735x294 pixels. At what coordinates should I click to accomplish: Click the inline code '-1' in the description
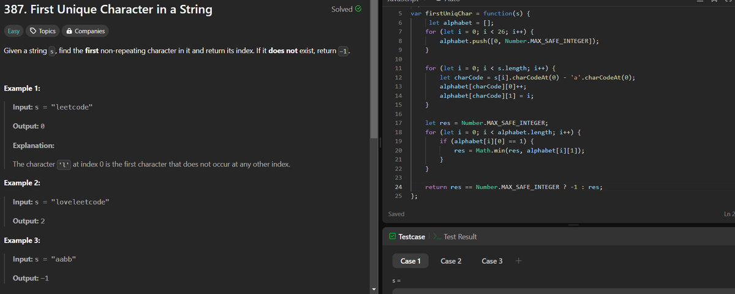click(344, 50)
